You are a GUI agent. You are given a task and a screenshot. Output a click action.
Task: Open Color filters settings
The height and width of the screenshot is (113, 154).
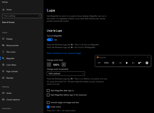(11, 65)
